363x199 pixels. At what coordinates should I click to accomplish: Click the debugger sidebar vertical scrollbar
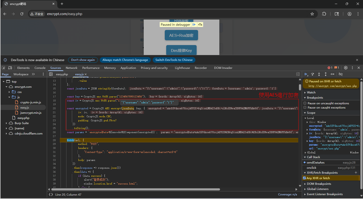(361, 135)
